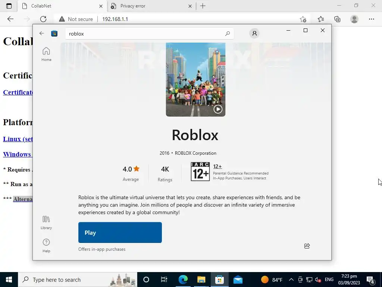382x287 pixels.
Task: Click the Linux link on CollabNet page
Action: point(18,139)
